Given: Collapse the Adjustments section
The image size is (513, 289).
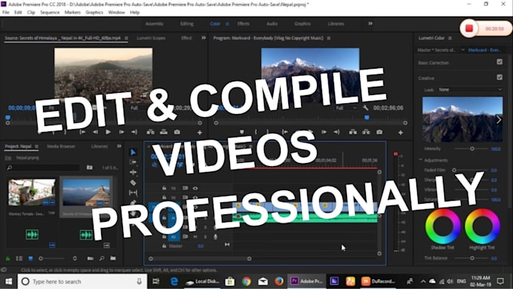Looking at the screenshot, I should tap(420, 160).
